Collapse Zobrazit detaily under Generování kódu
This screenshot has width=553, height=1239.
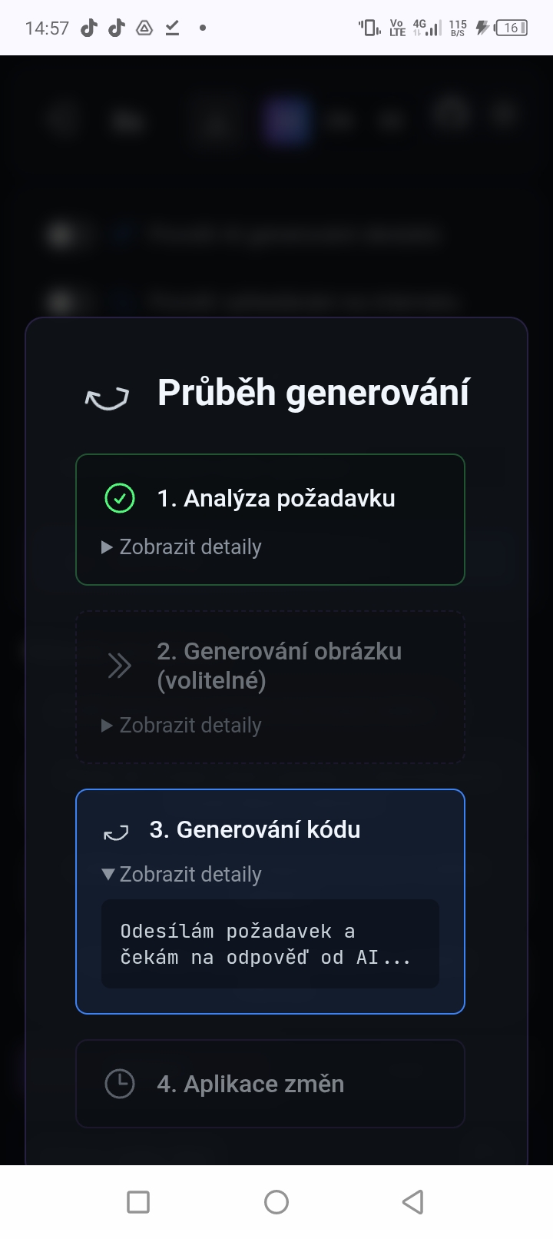[x=183, y=875]
